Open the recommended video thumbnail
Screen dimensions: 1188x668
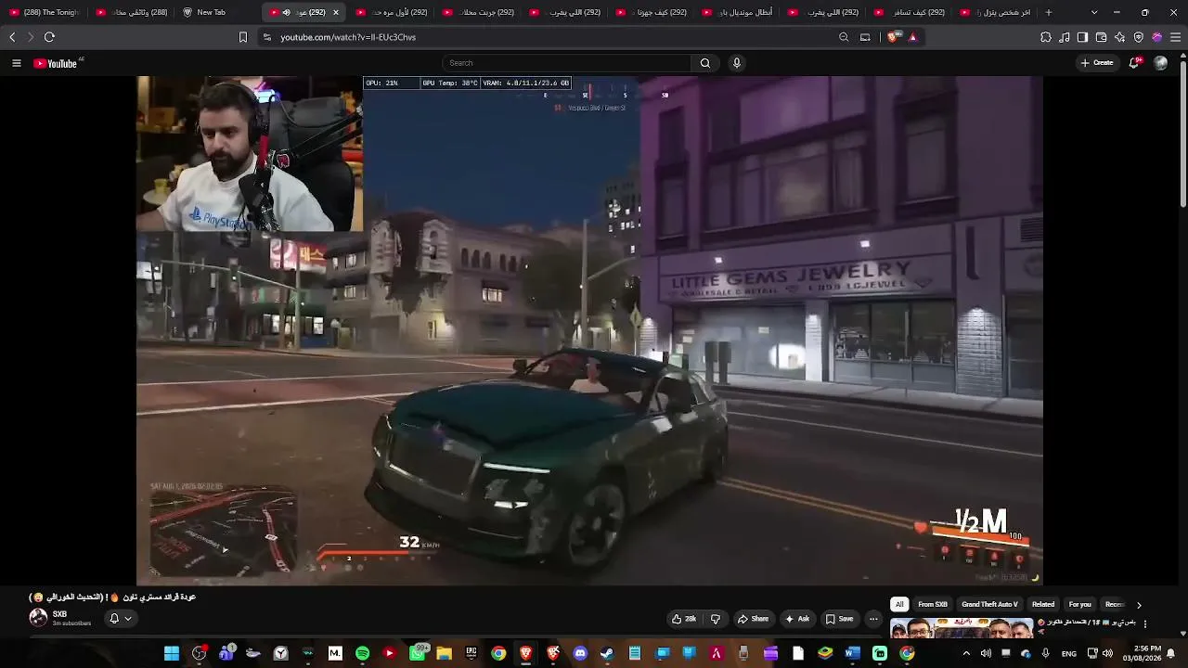[962, 628]
